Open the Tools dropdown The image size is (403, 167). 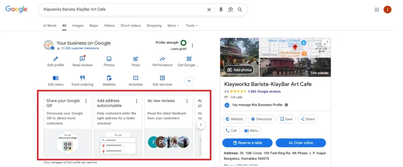[191, 26]
